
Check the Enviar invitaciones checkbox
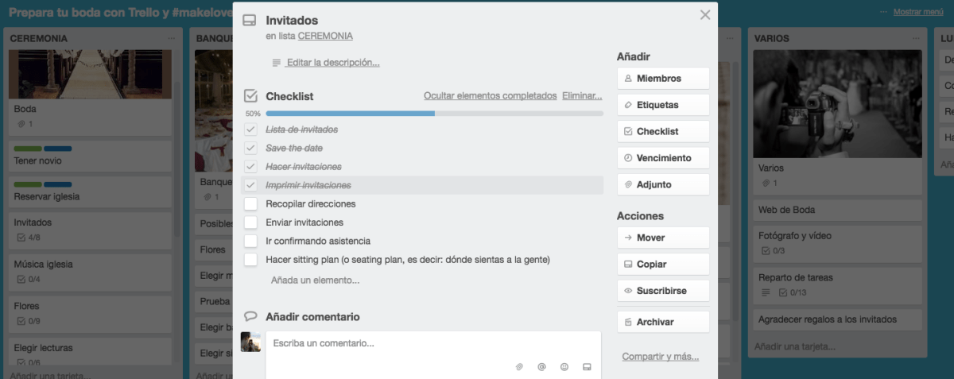tap(250, 222)
